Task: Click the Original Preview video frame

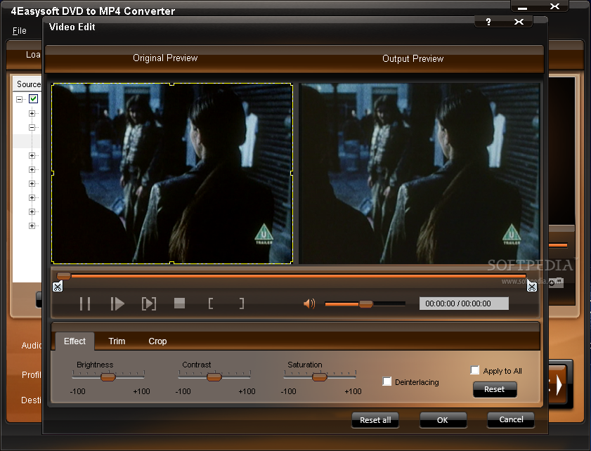Action: point(172,174)
